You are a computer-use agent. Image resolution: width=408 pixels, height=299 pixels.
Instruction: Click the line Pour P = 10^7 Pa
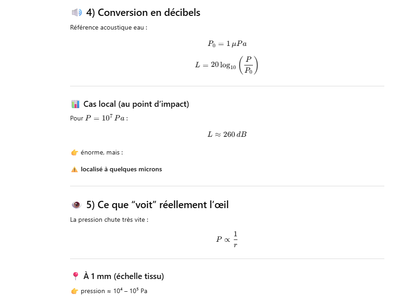click(99, 118)
